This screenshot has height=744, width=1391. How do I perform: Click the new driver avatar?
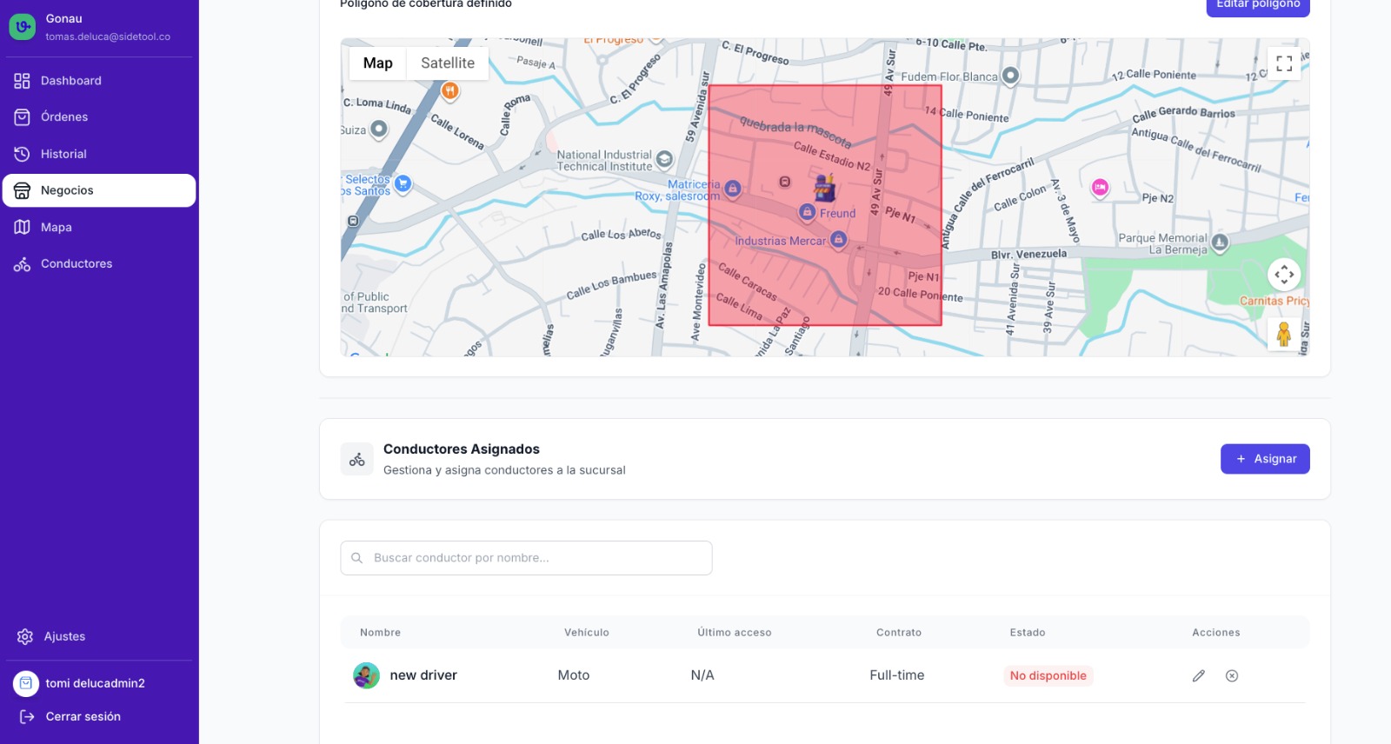[x=366, y=675]
